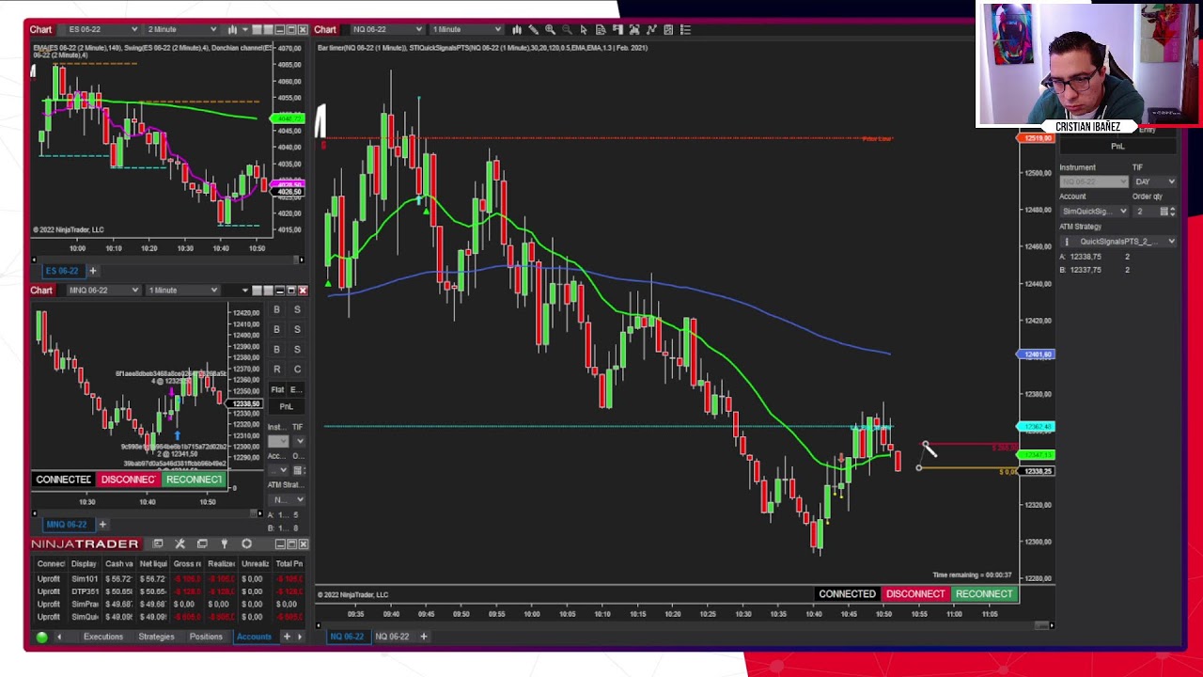
Task: Click PnL button in right chart trader panel
Action: (x=1117, y=147)
